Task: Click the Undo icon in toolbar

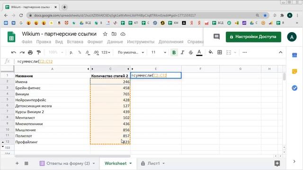Action: [14, 52]
